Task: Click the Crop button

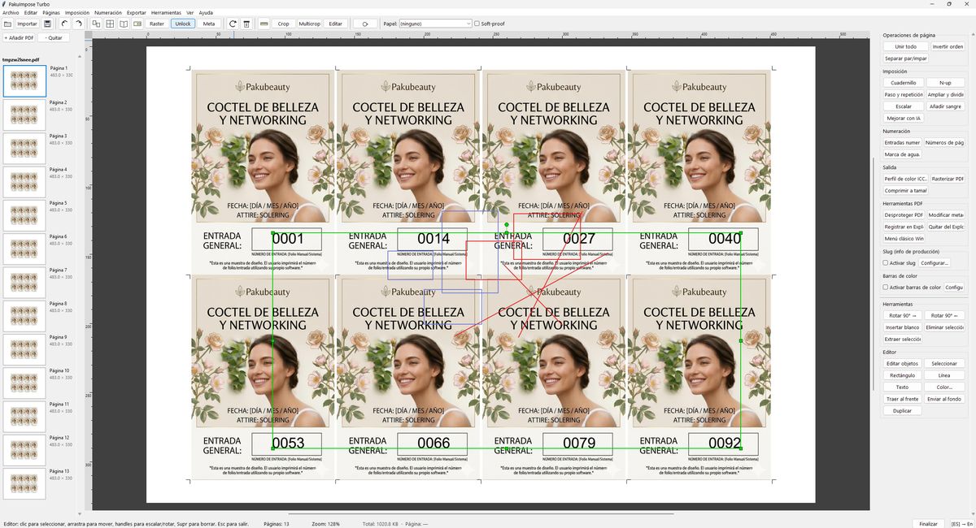Action: click(283, 24)
